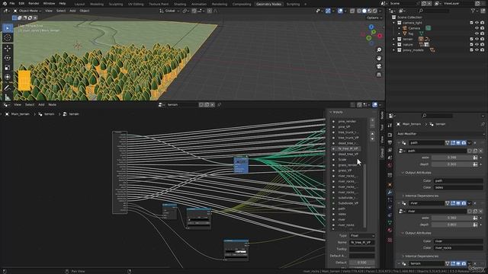Move selected input up in Inputs list
The width and height of the screenshot is (488, 274).
coord(372,134)
